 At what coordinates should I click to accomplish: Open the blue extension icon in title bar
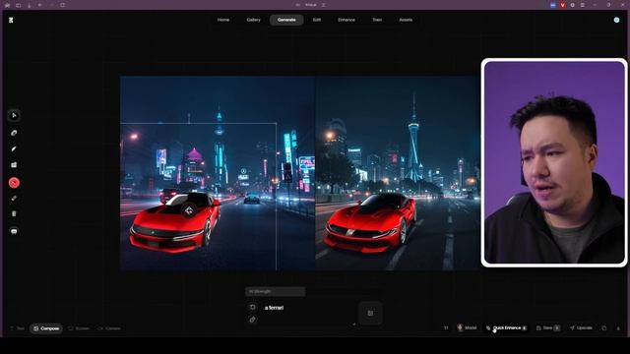click(x=553, y=5)
